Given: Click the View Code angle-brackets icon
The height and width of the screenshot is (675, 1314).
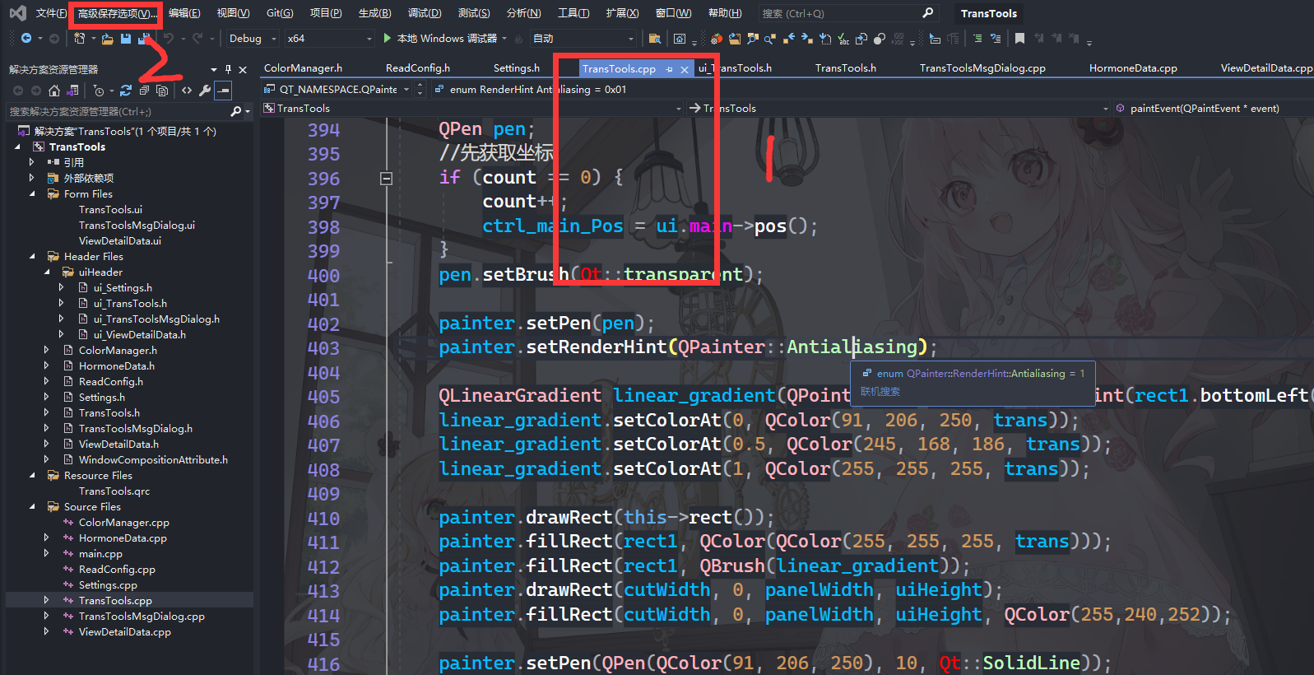Looking at the screenshot, I should [x=186, y=91].
